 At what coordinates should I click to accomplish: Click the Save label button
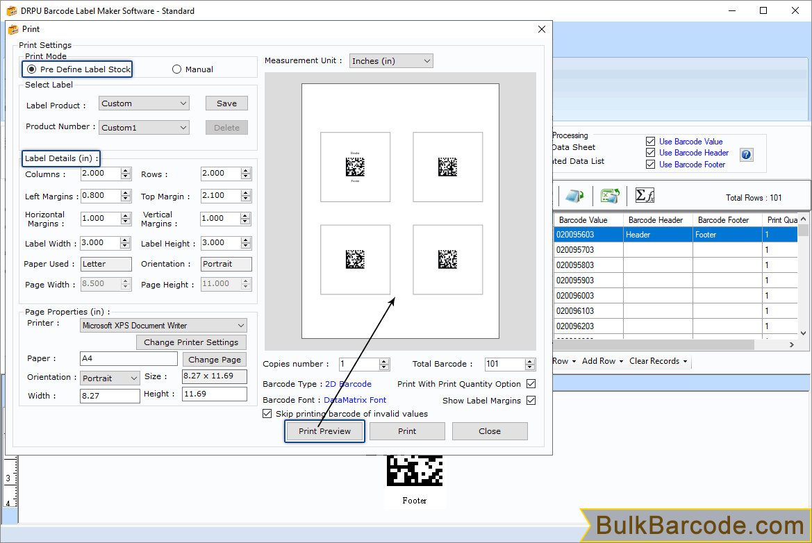(226, 103)
